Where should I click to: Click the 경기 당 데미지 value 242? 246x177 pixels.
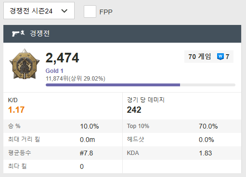point(134,110)
